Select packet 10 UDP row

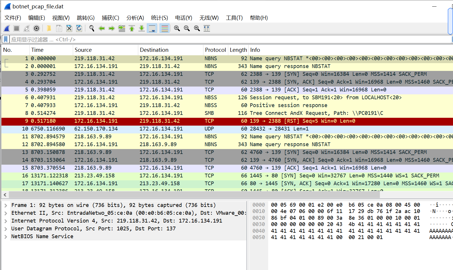[x=227, y=129]
